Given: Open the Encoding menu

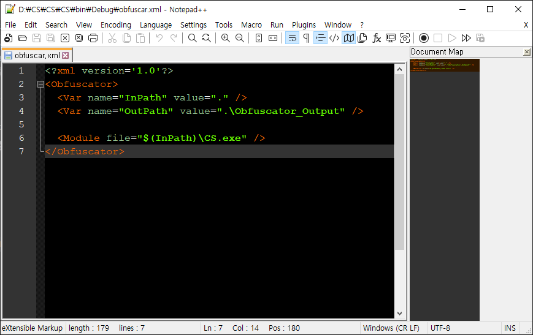Looking at the screenshot, I should (x=115, y=24).
